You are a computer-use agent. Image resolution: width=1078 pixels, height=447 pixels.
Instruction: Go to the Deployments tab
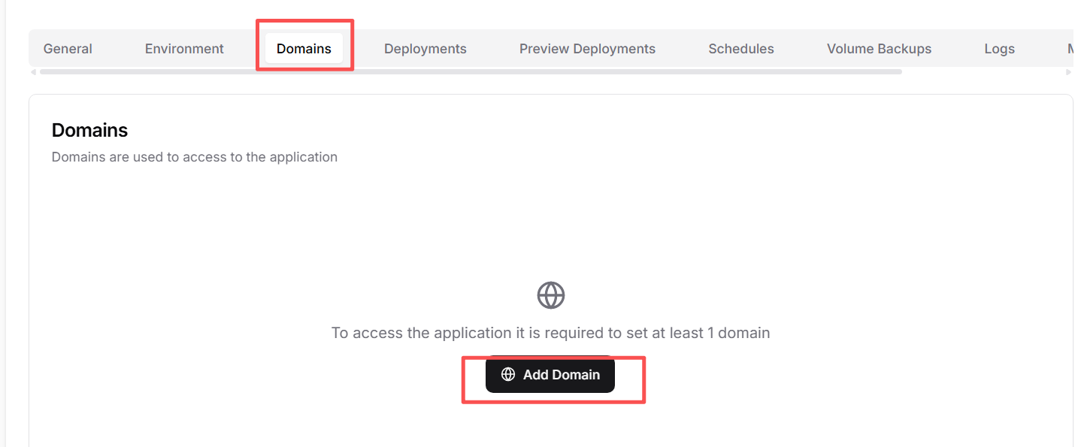[425, 49]
